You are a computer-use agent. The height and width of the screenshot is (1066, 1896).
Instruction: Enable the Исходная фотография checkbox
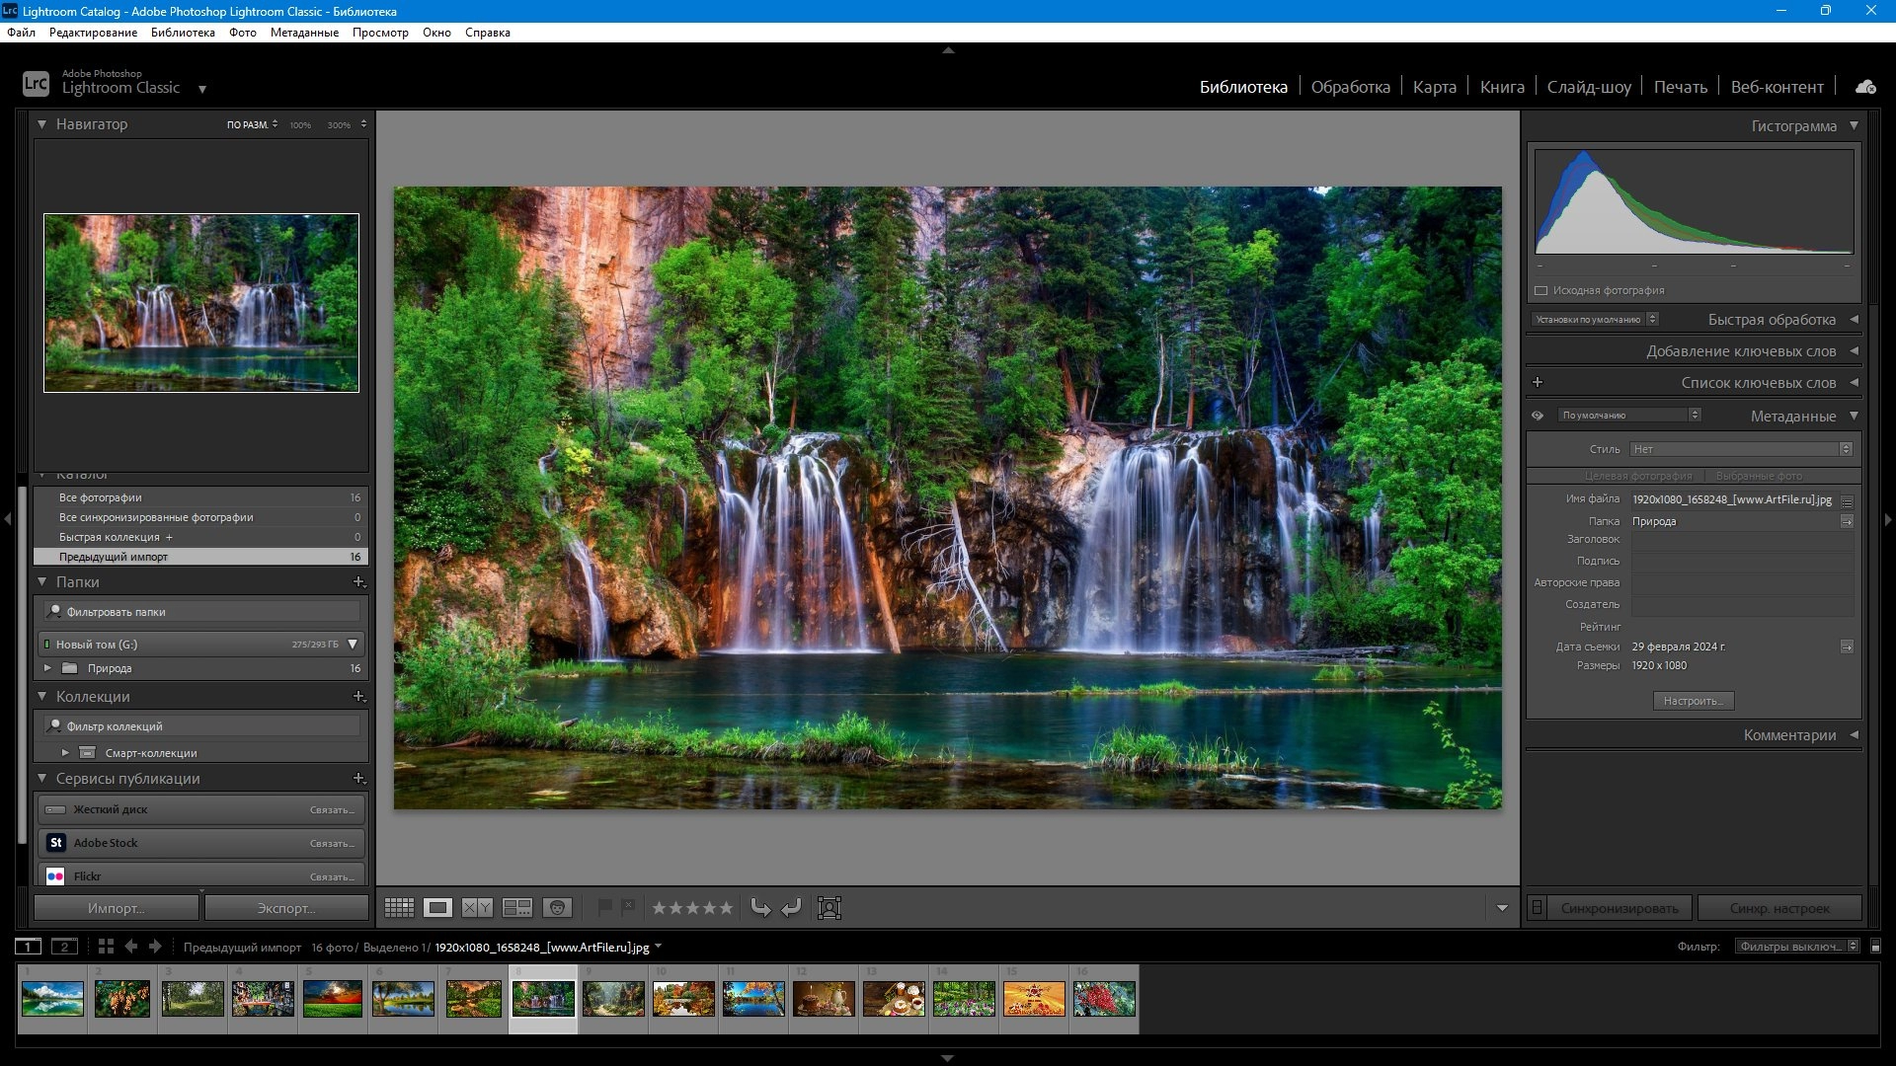(x=1540, y=290)
